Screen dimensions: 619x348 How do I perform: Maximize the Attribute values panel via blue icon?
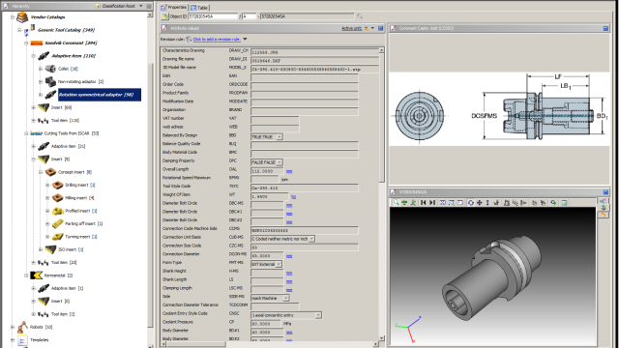point(380,28)
